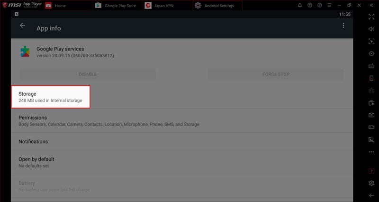379x202 pixels.
Task: Click the volume speaker icon
Action: click(371, 29)
